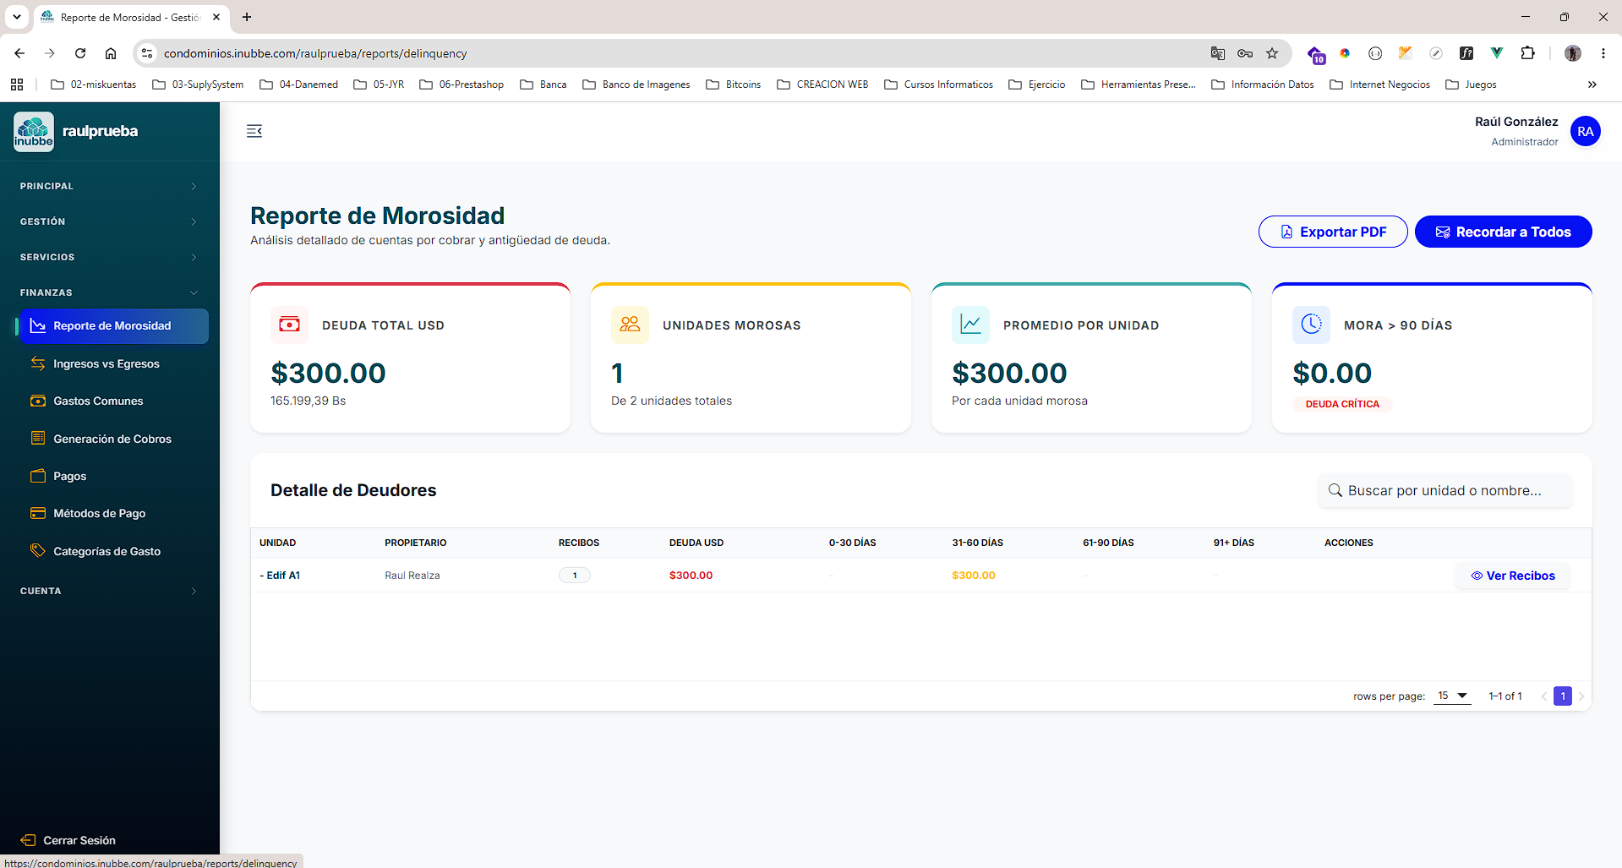Click Promedio por Unidad chart icon
Screen dimensions: 1622x868
point(970,325)
